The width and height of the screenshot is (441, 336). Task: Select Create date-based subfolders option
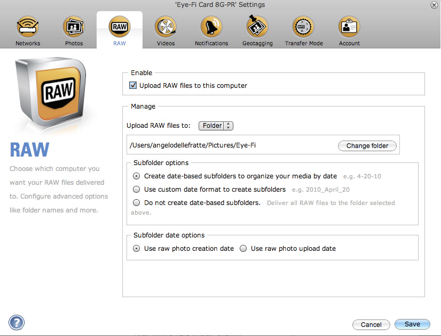[136, 176]
